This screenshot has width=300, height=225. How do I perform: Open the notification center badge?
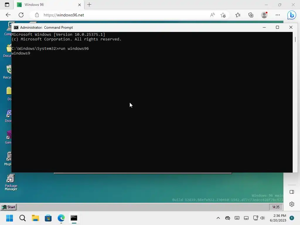coord(292,218)
